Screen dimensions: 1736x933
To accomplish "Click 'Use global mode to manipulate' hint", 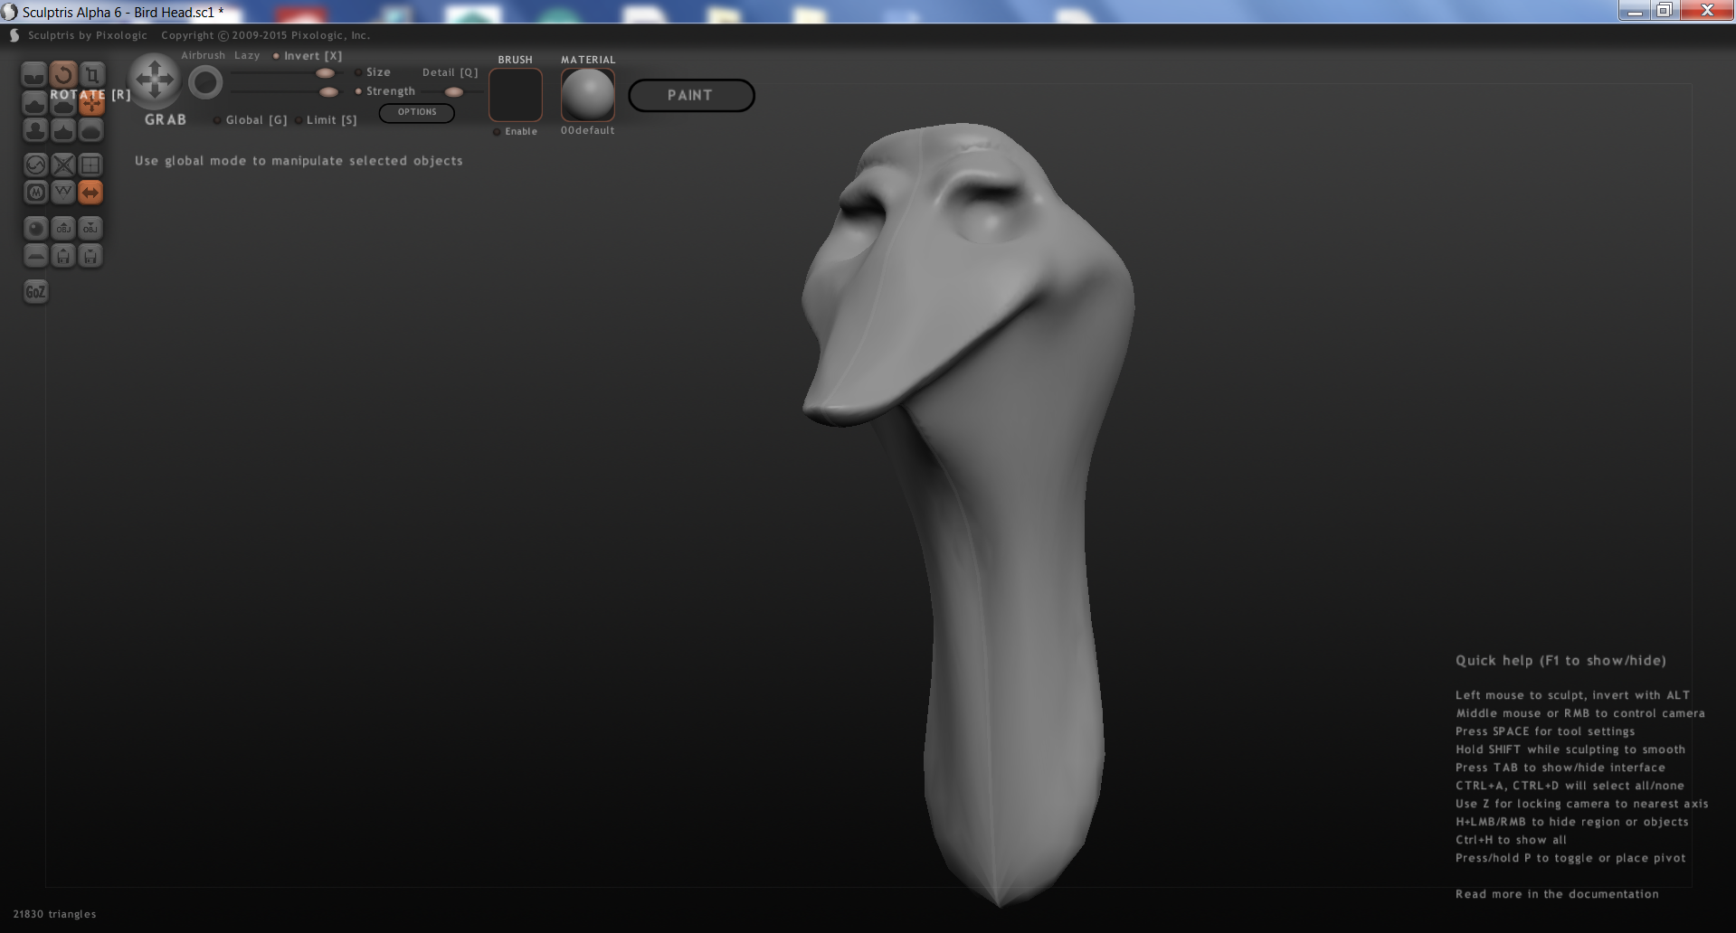I will (x=299, y=161).
